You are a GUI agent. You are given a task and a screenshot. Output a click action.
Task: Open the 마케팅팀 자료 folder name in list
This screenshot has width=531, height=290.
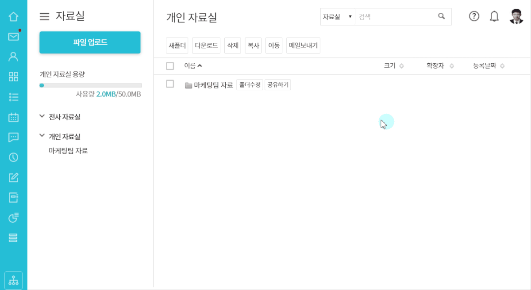213,85
